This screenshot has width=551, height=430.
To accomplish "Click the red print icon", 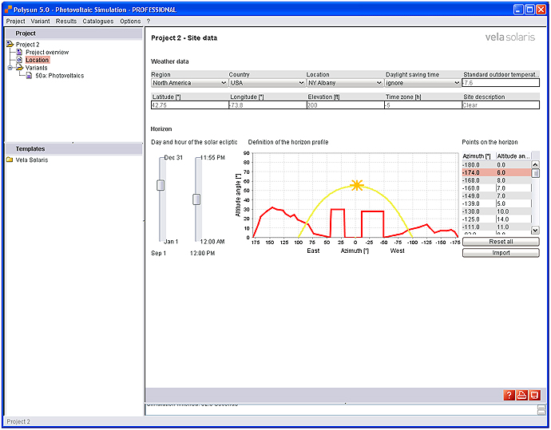I will point(521,396).
